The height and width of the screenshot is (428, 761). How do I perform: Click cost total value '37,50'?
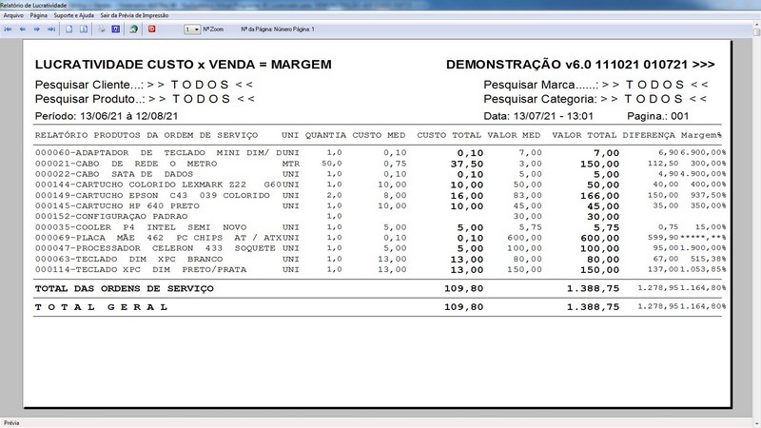click(x=467, y=164)
